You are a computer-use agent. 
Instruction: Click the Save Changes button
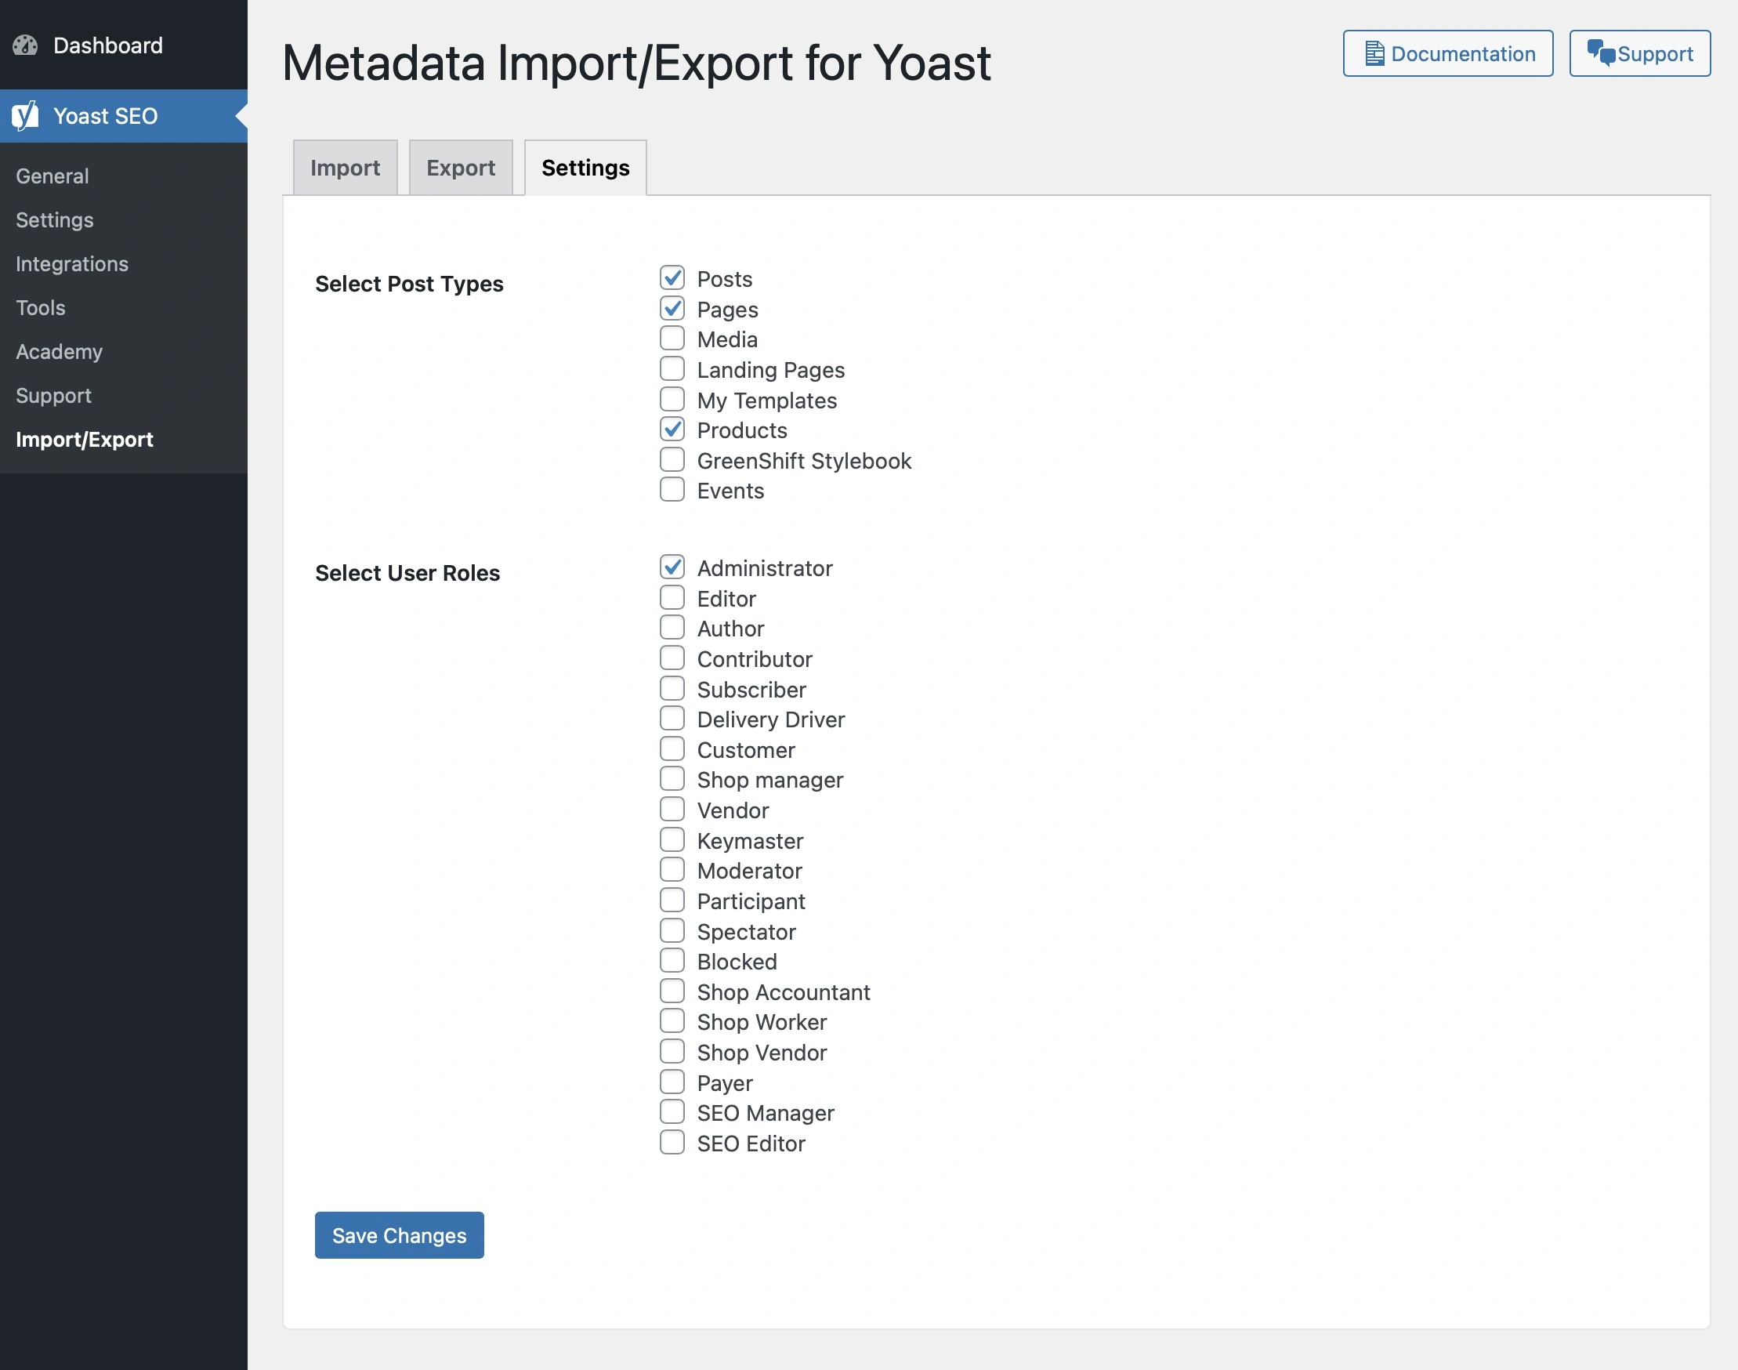400,1234
